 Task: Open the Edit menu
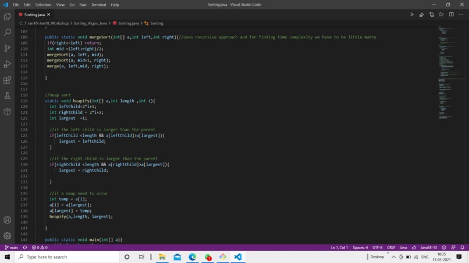pos(27,5)
